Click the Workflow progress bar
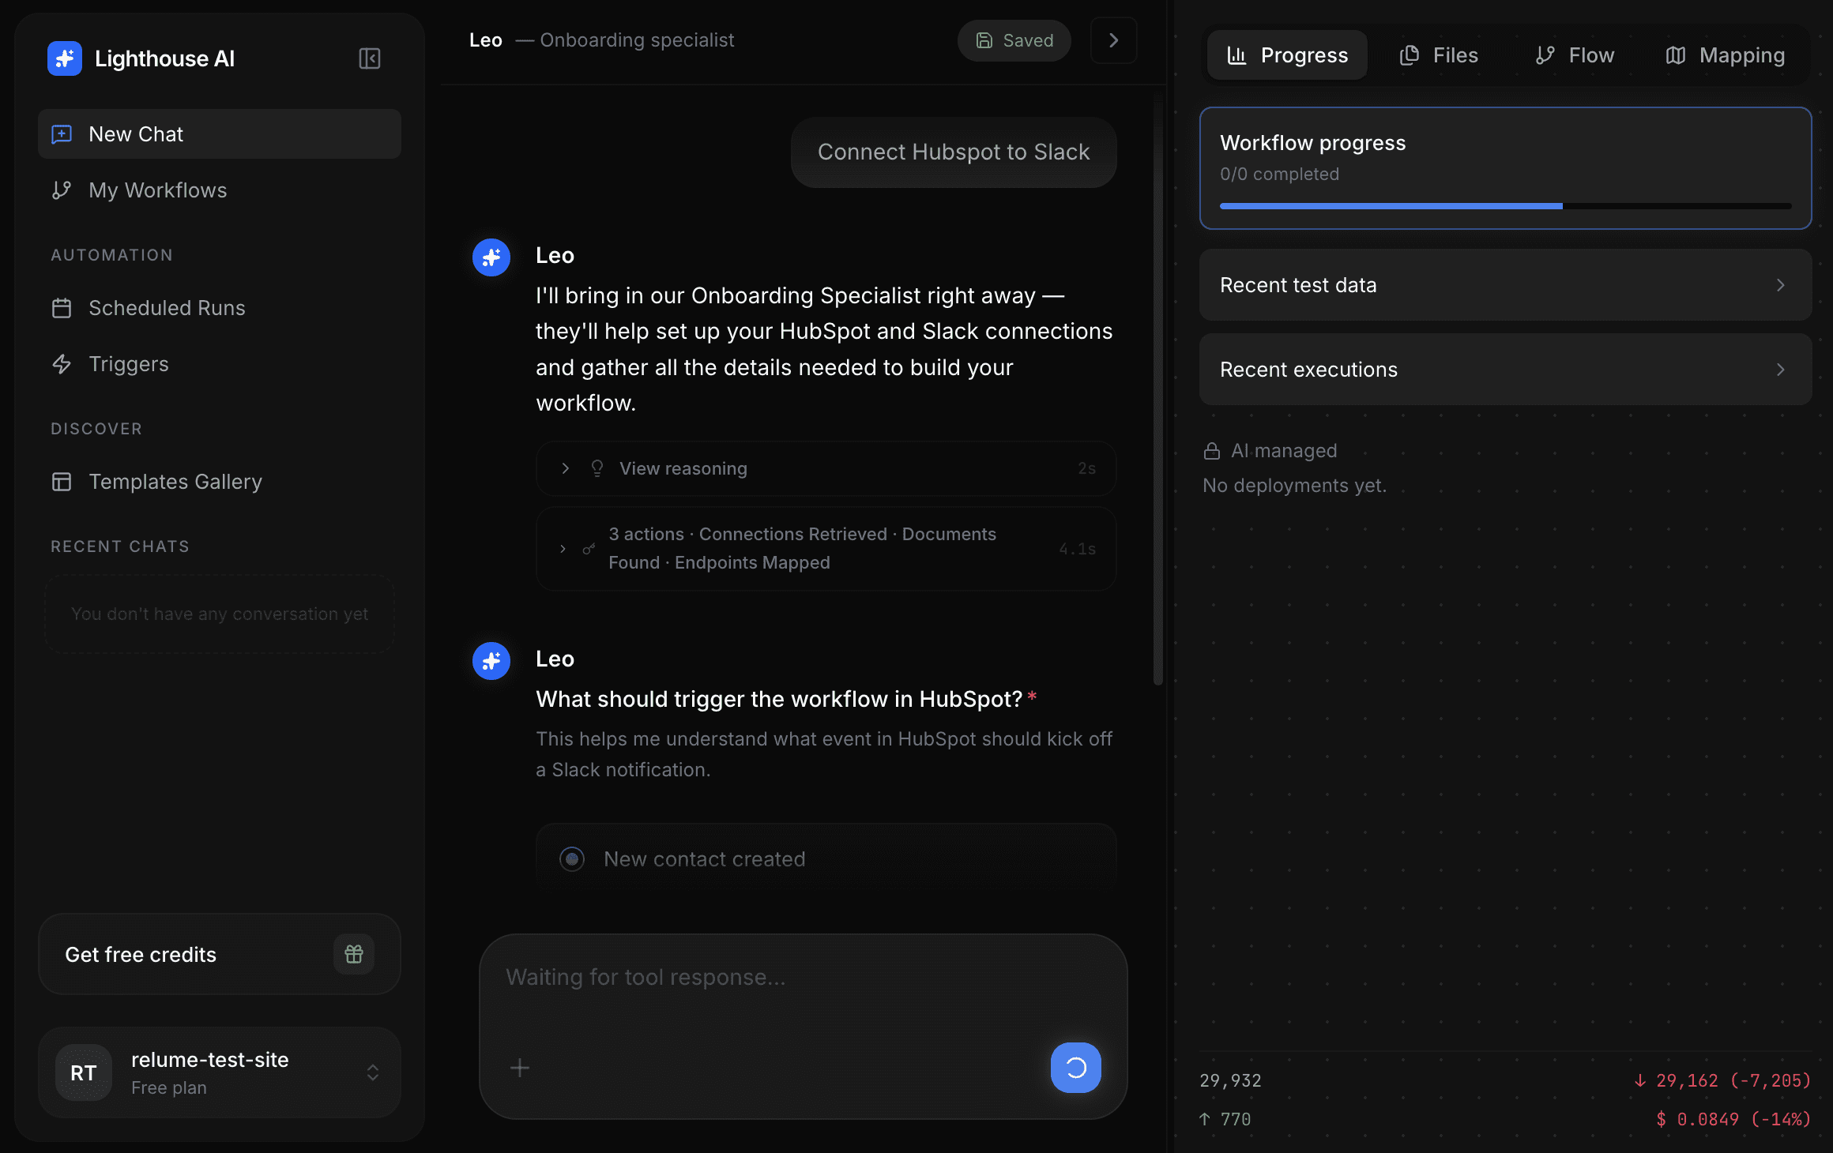The width and height of the screenshot is (1833, 1153). [x=1505, y=206]
